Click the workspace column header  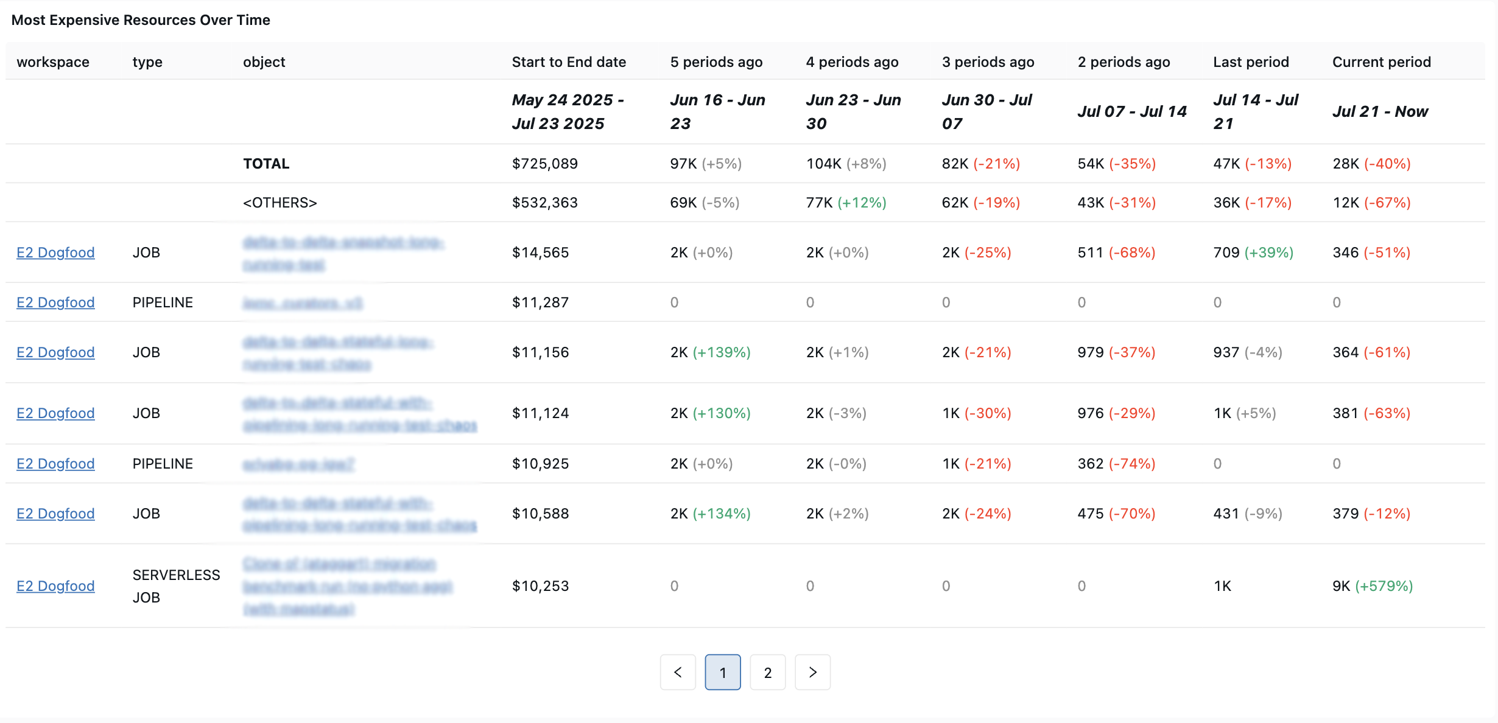pyautogui.click(x=53, y=62)
